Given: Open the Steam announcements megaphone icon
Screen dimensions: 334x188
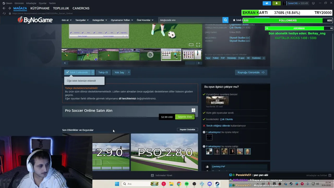Looking at the screenshot, I should (x=267, y=3).
